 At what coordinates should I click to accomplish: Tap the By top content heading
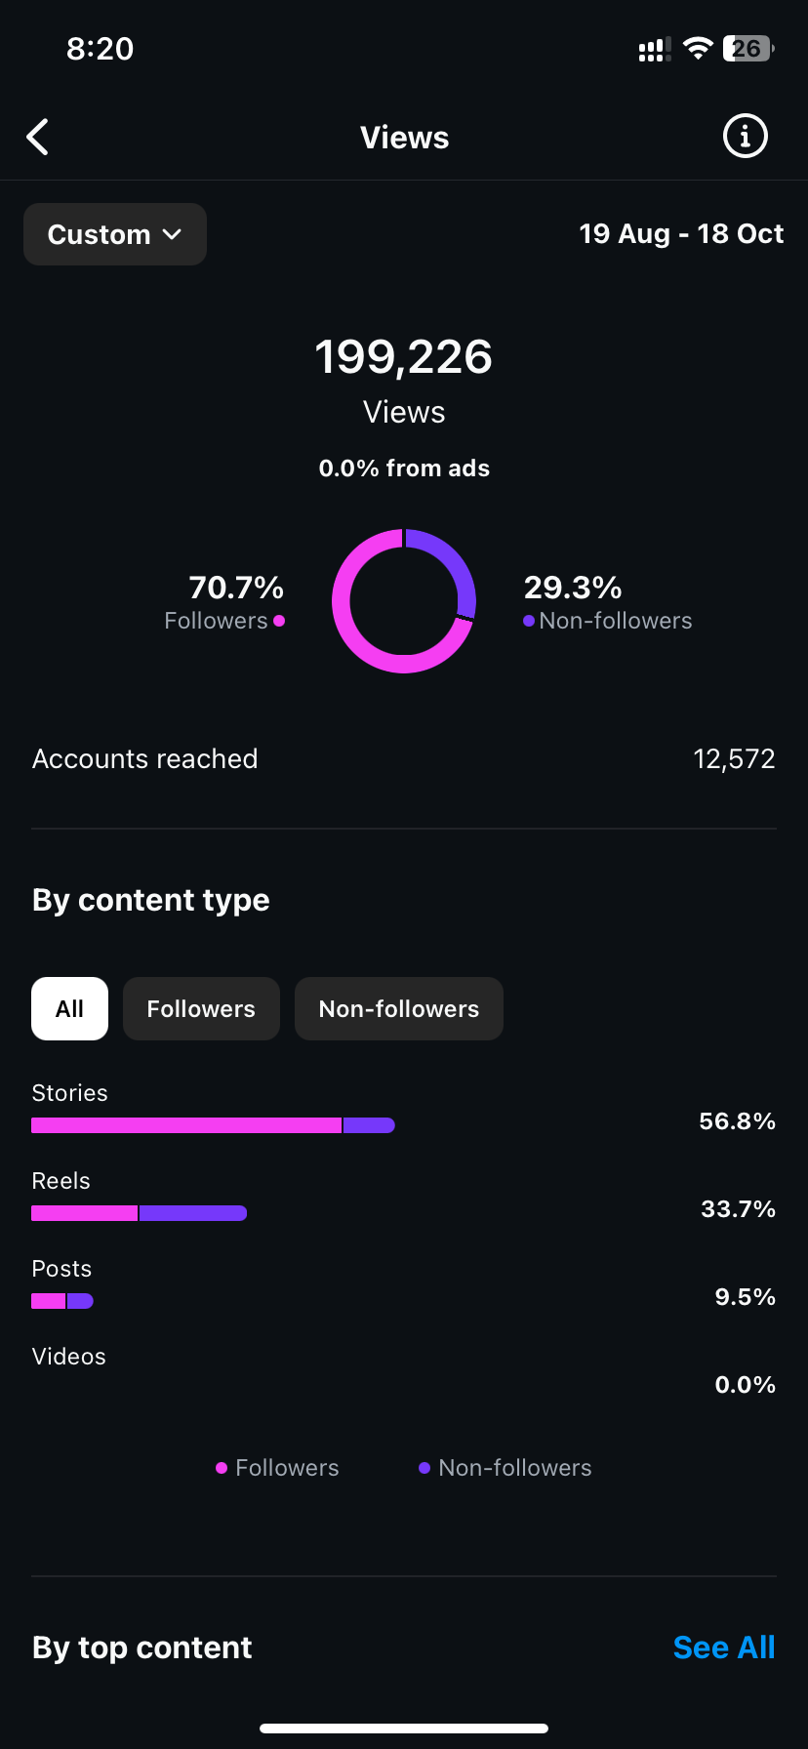click(x=142, y=1647)
